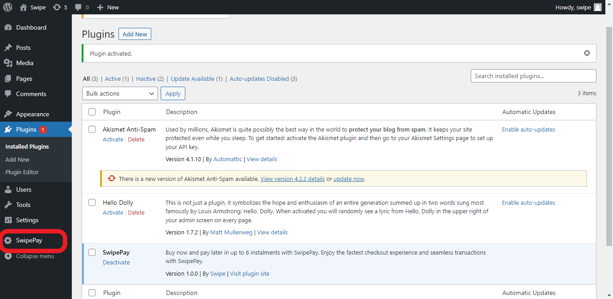This screenshot has width=613, height=299.
Task: Open the user avatar next to Howdy, swipe
Action: click(598, 7)
